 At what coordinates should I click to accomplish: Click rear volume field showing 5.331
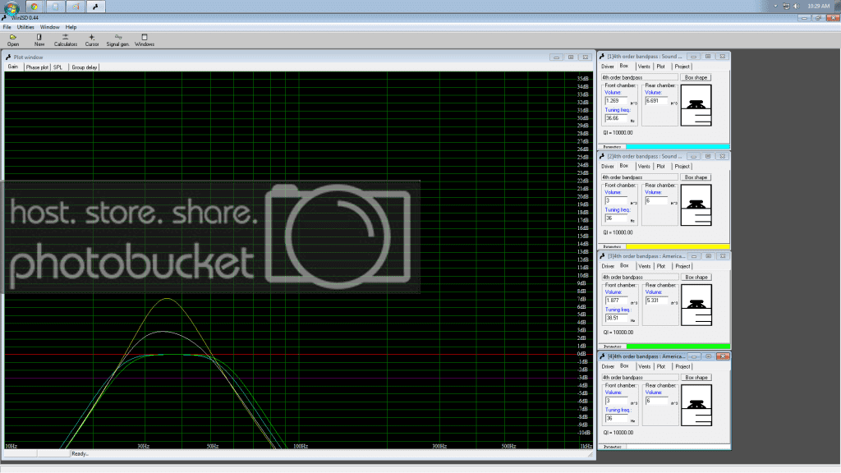656,301
